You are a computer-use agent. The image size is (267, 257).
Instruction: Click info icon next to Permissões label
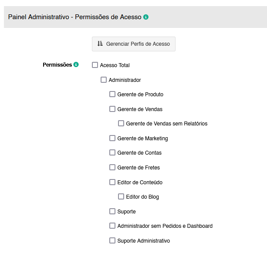point(76,65)
